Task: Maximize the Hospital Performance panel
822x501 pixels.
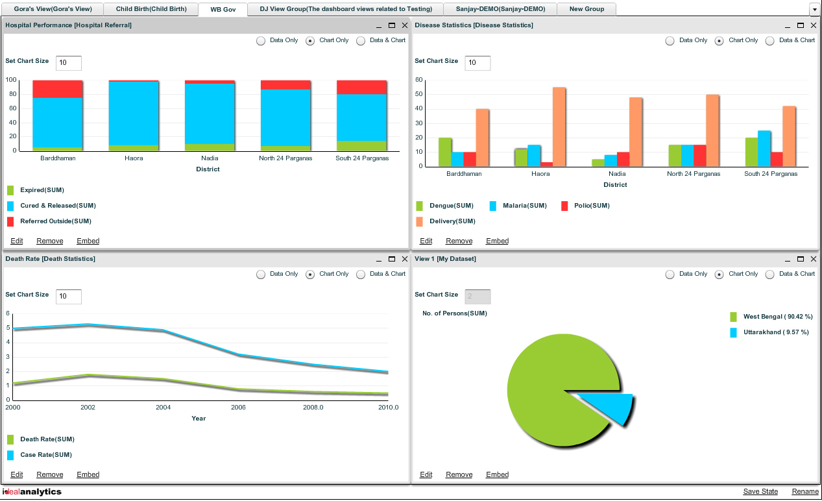Action: click(391, 25)
